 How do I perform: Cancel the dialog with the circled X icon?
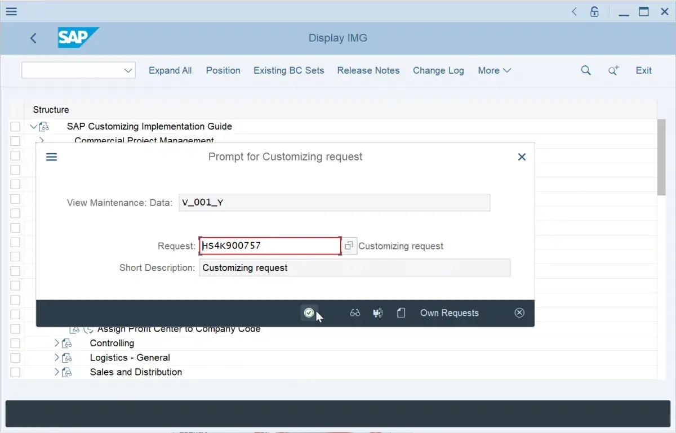[x=519, y=313]
